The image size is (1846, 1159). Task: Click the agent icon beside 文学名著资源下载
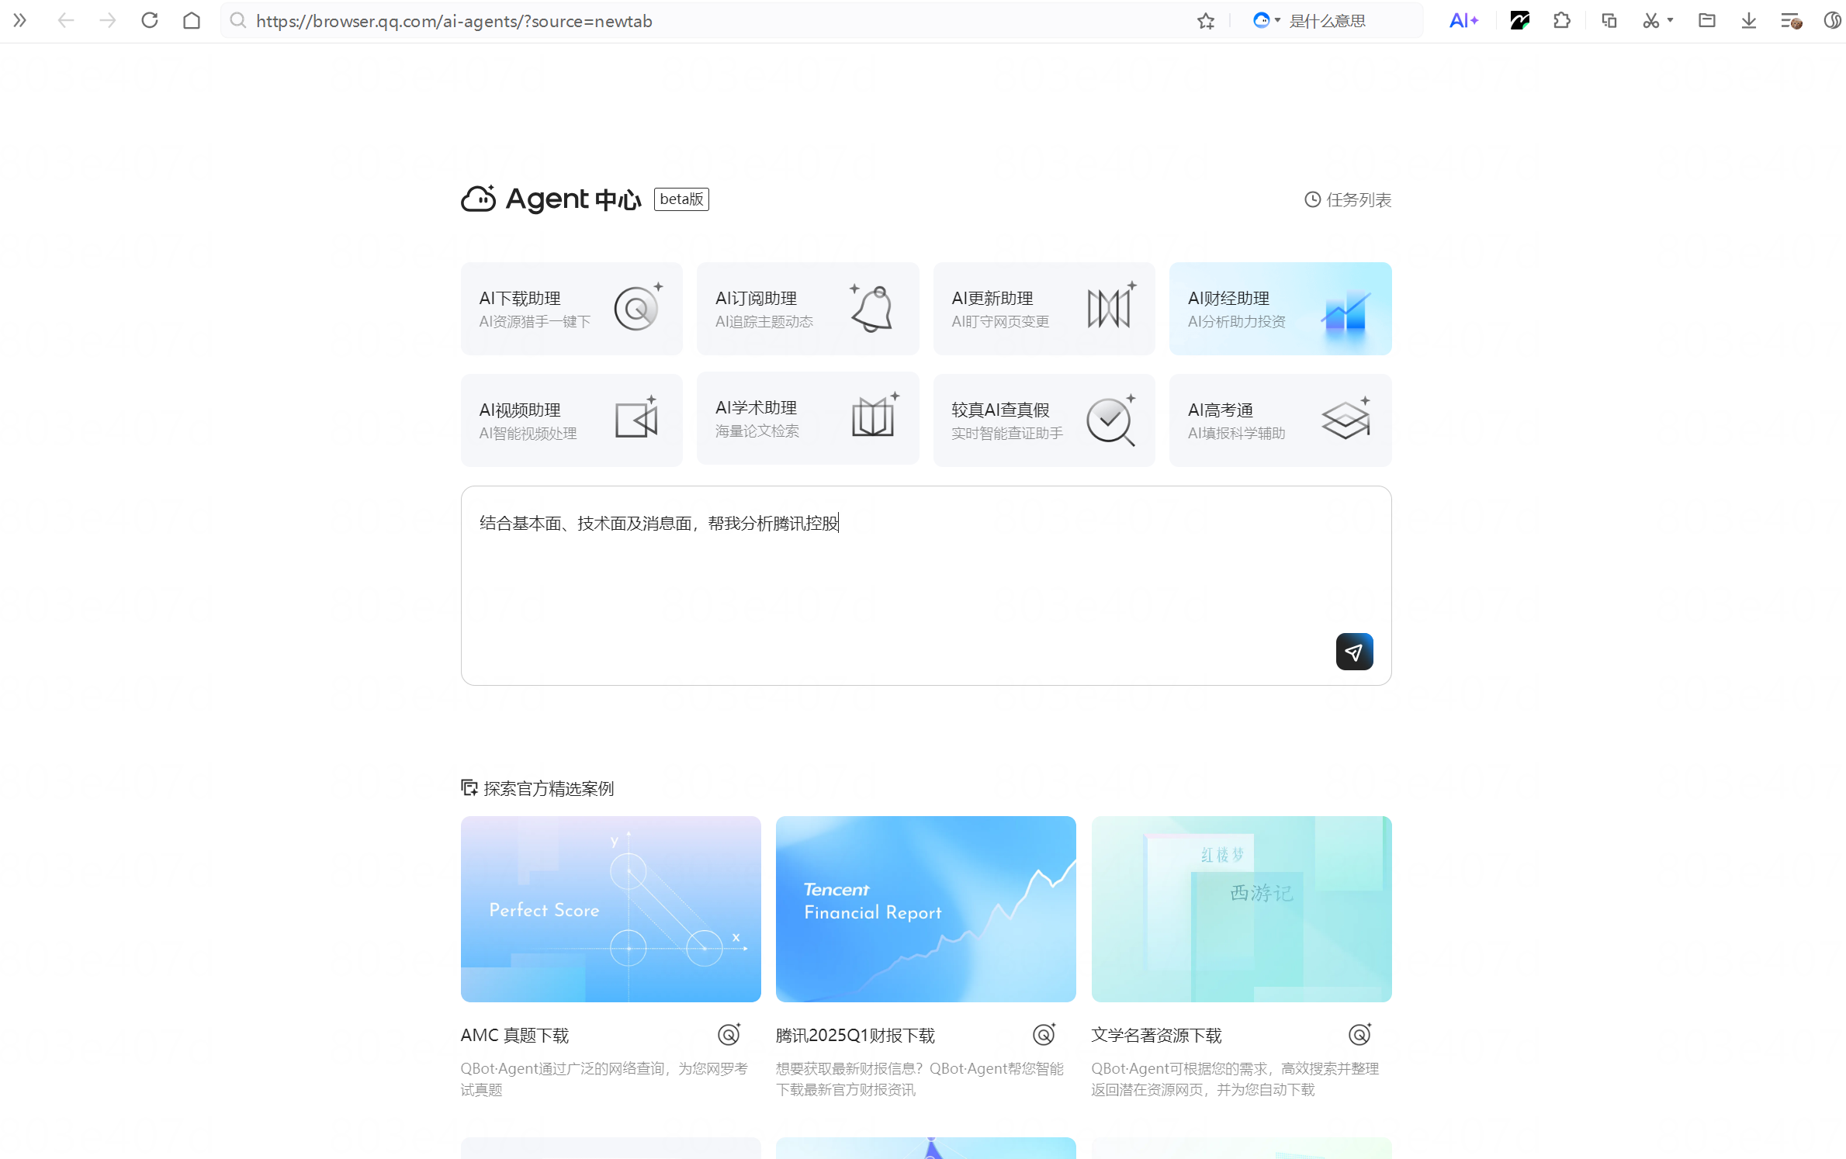1359,1034
